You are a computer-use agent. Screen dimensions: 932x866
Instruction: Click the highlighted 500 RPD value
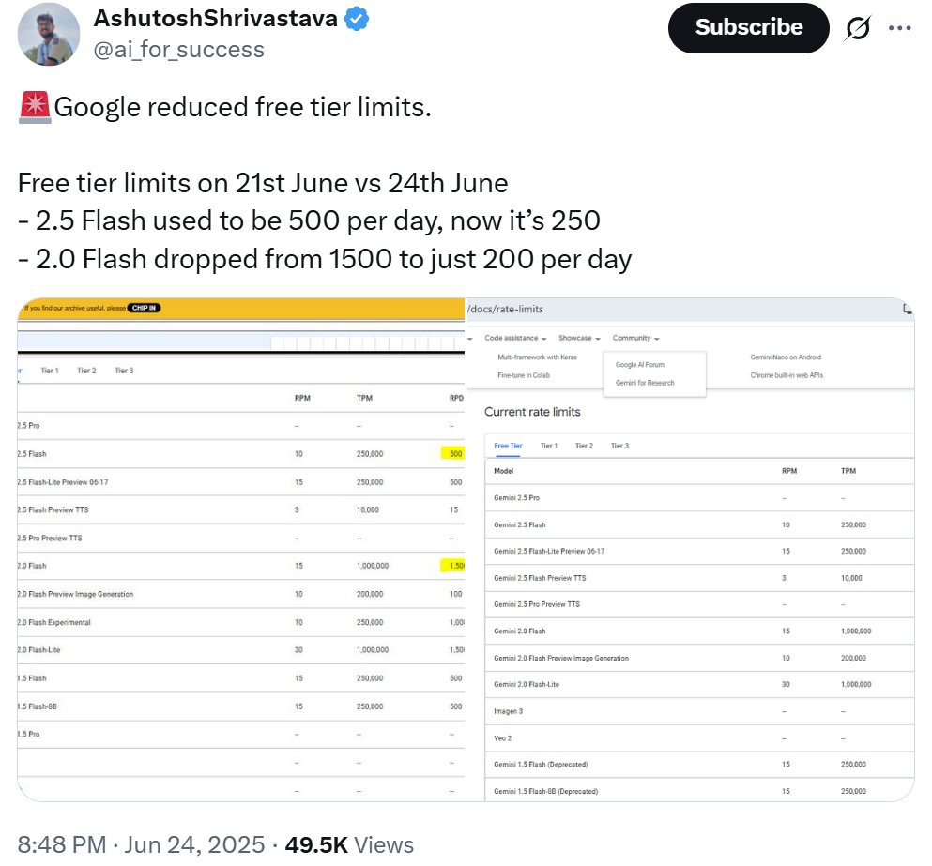coord(455,453)
